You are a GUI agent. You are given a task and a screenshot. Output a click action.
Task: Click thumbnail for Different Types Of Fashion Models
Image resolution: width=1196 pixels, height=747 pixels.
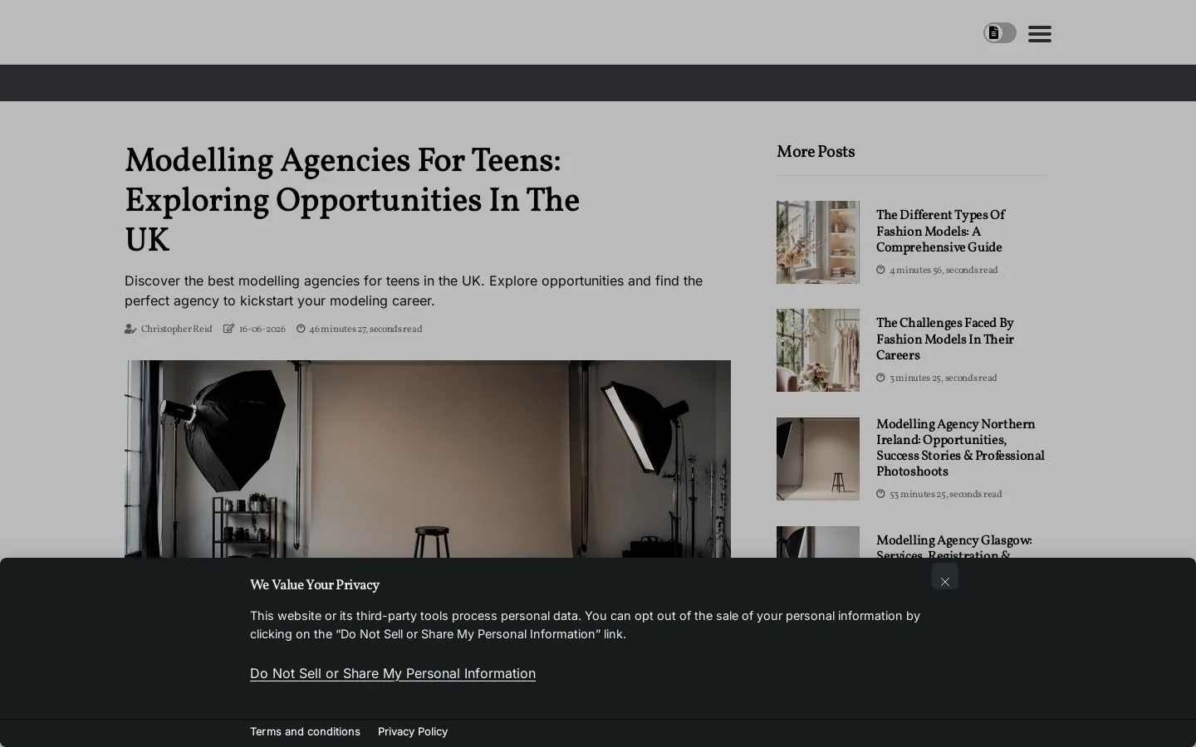(818, 242)
